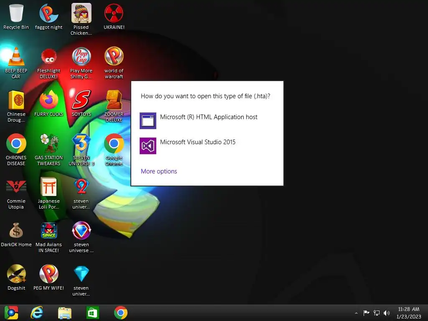The height and width of the screenshot is (321, 428).
Task: Launch the Google Chrome desktop shortcut
Action: pyautogui.click(x=114, y=143)
